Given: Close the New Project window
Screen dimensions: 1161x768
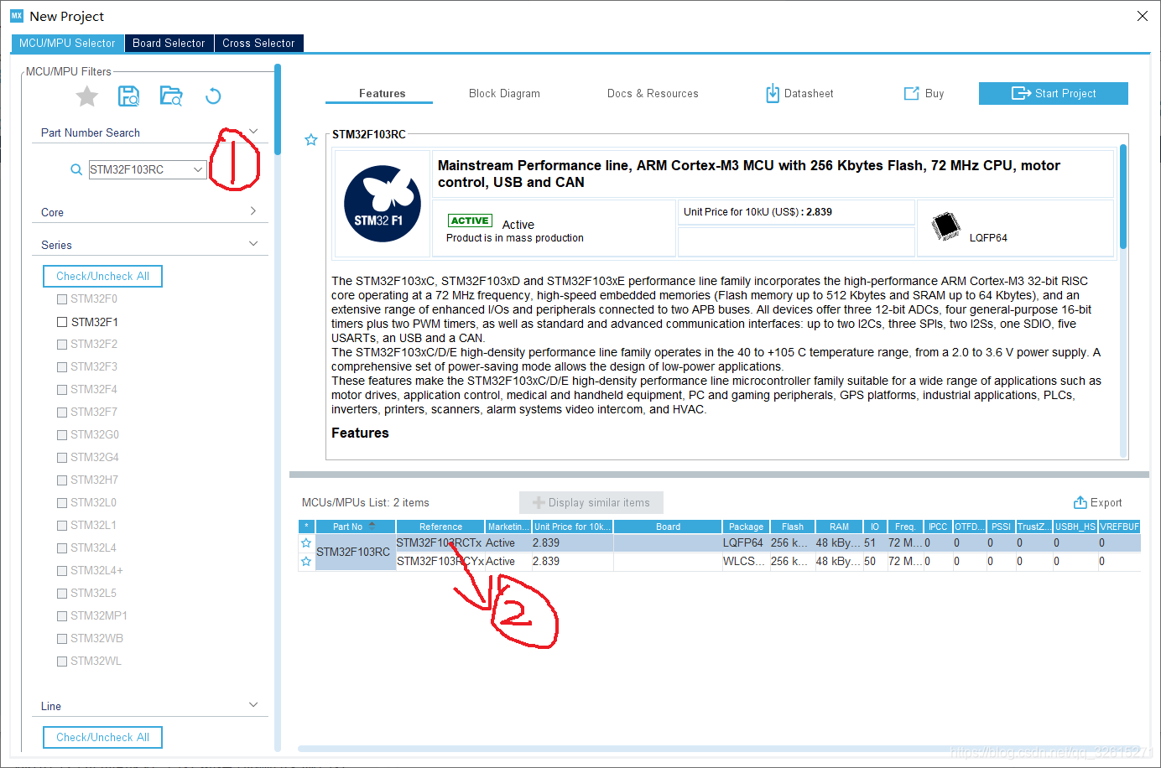Looking at the screenshot, I should 1143,16.
